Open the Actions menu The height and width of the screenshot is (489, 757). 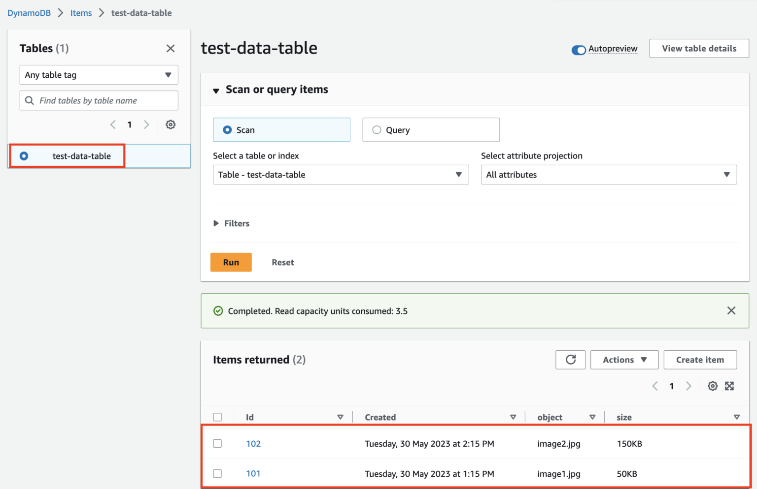(624, 360)
